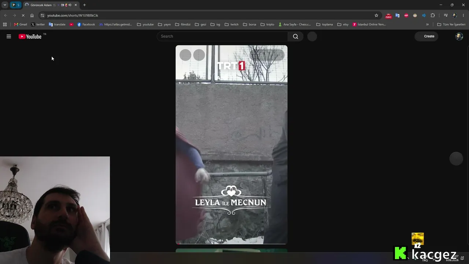Stop loading the page
Viewport: 469px width, 264px height.
click(23, 15)
